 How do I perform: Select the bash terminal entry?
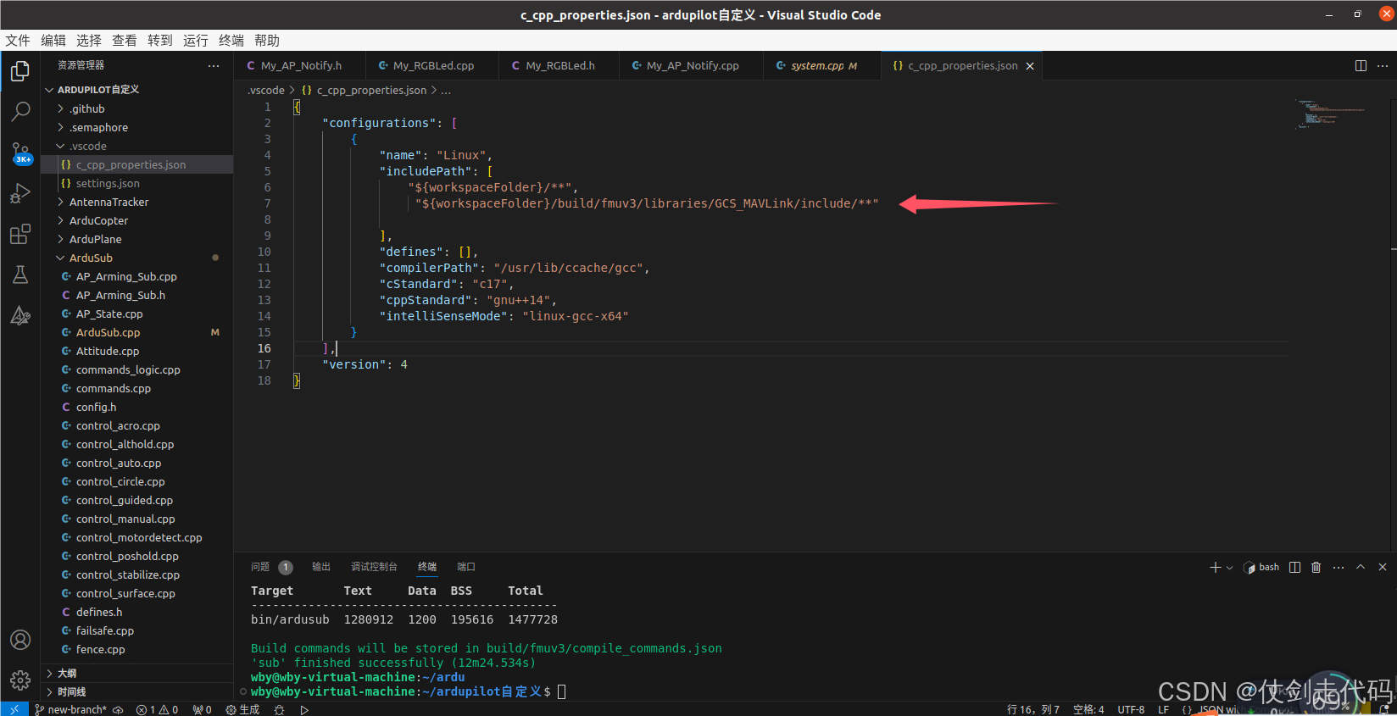click(x=1261, y=567)
